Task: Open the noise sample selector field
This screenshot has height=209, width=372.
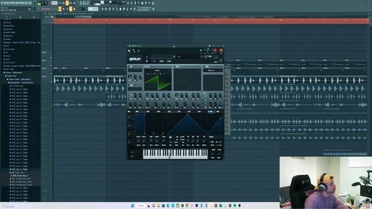Action: 135,89
